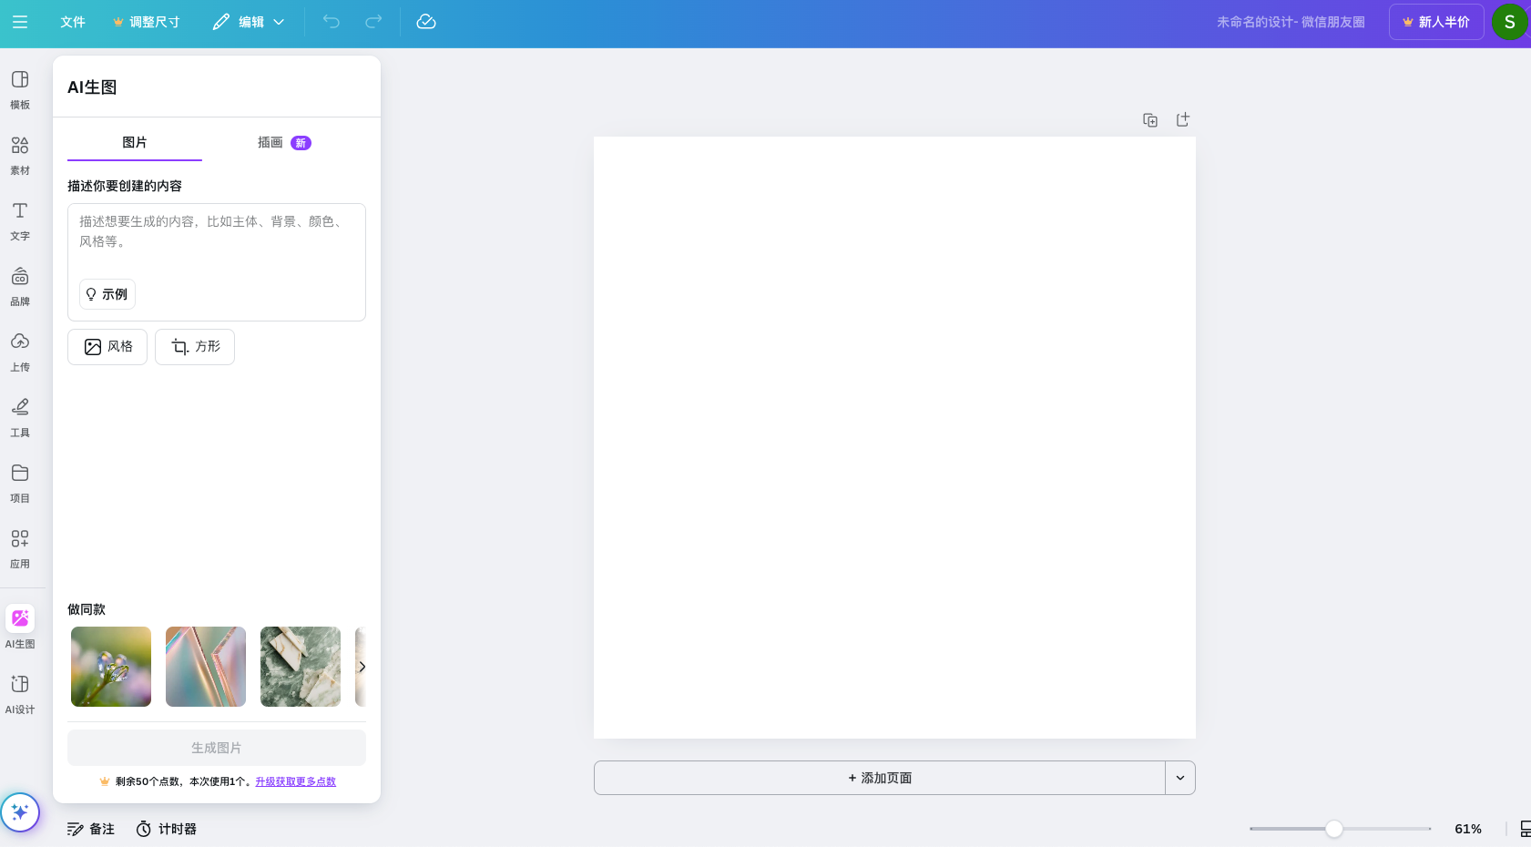The height and width of the screenshot is (847, 1531).
Task: Enable the 示例 example prompt
Action: coord(107,293)
